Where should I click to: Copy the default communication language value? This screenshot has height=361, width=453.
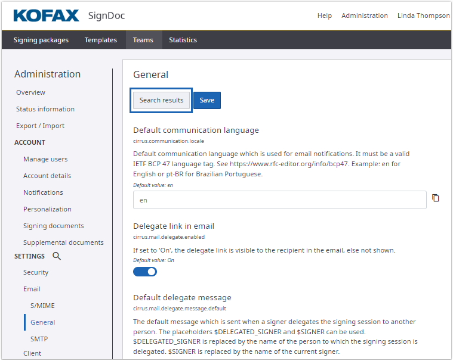435,198
